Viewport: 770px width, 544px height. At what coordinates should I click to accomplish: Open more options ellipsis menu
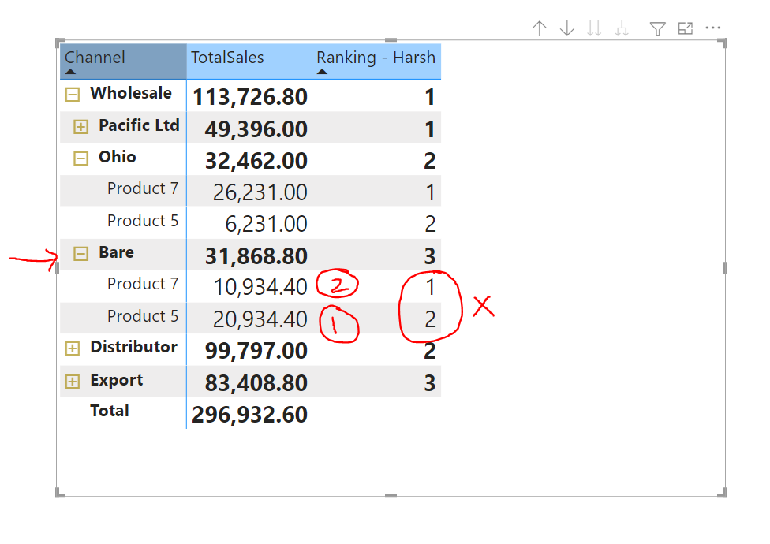click(712, 28)
